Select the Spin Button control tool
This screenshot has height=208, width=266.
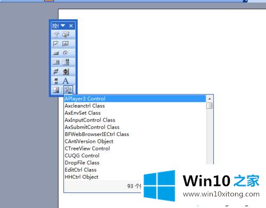65,71
